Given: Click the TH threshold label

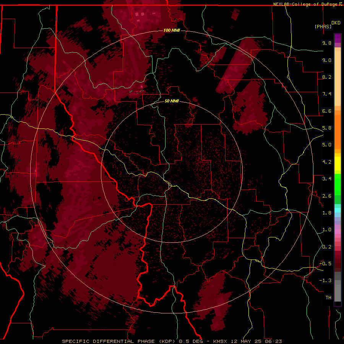Looking at the screenshot, I should [328, 298].
